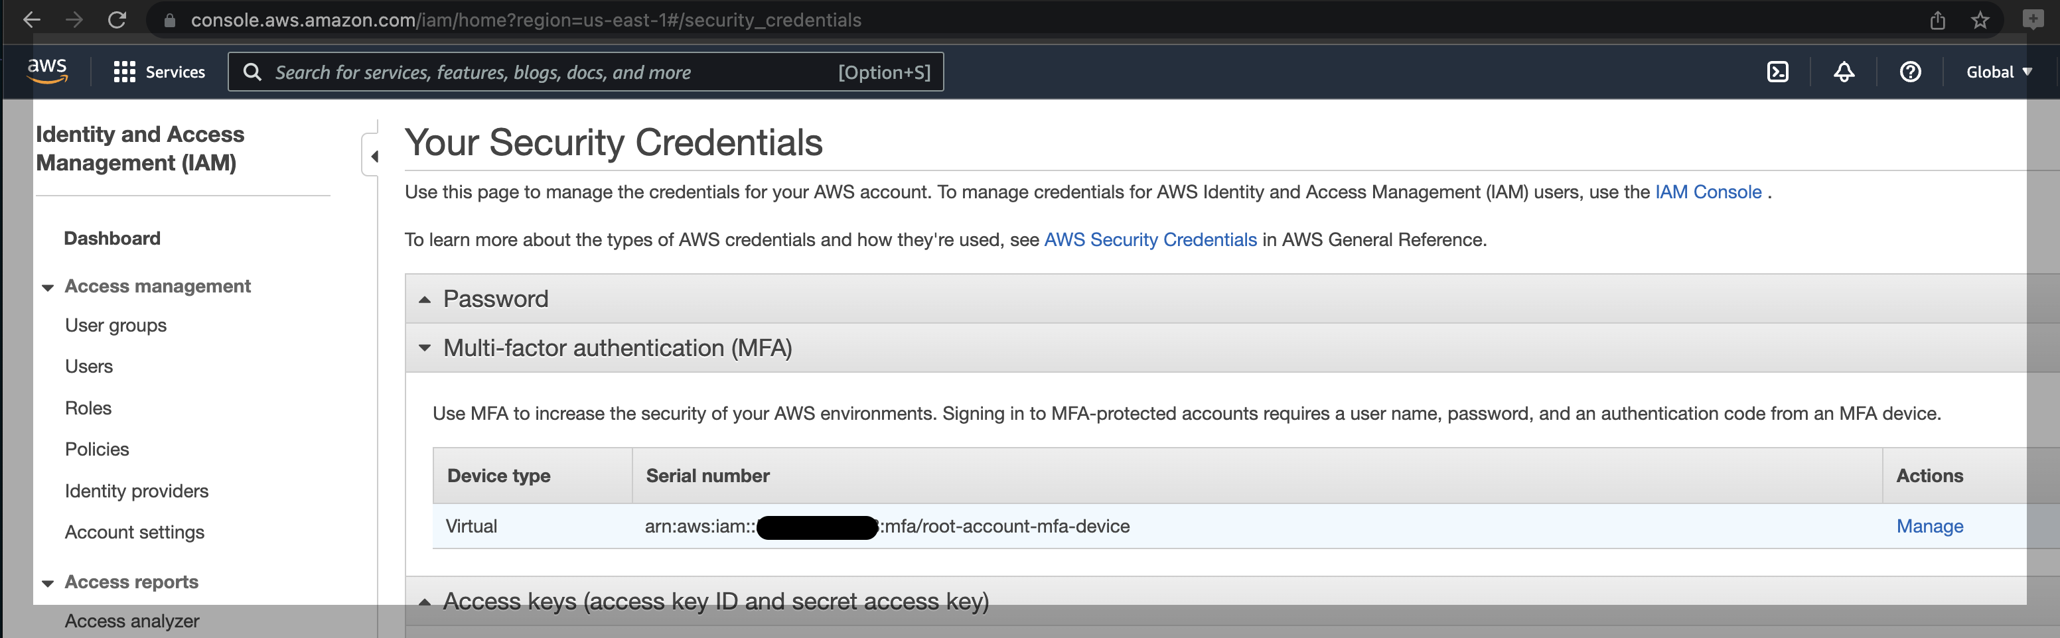Image resolution: width=2060 pixels, height=638 pixels.
Task: Select Dashboard in the IAM sidebar
Action: pos(112,237)
